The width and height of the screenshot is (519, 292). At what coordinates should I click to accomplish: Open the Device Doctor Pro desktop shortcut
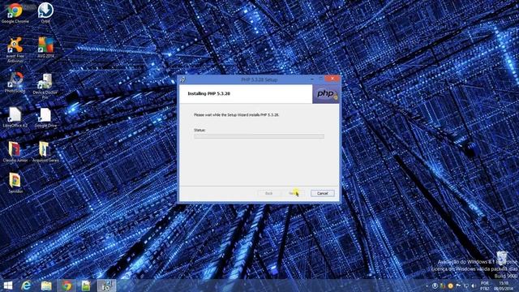[x=45, y=85]
